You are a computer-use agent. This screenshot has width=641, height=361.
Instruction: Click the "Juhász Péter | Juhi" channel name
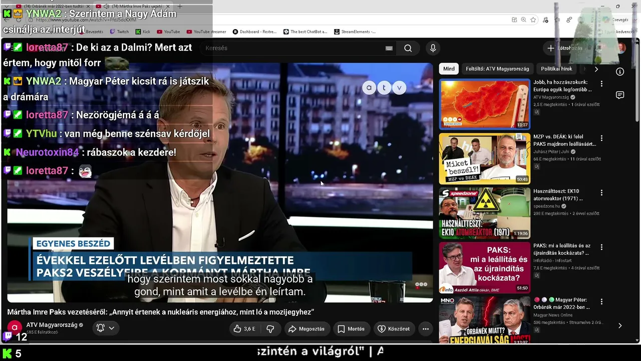click(551, 151)
